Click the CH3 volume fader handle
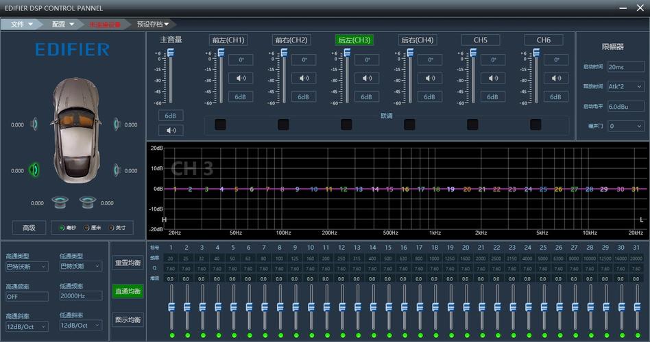 tap(347, 53)
